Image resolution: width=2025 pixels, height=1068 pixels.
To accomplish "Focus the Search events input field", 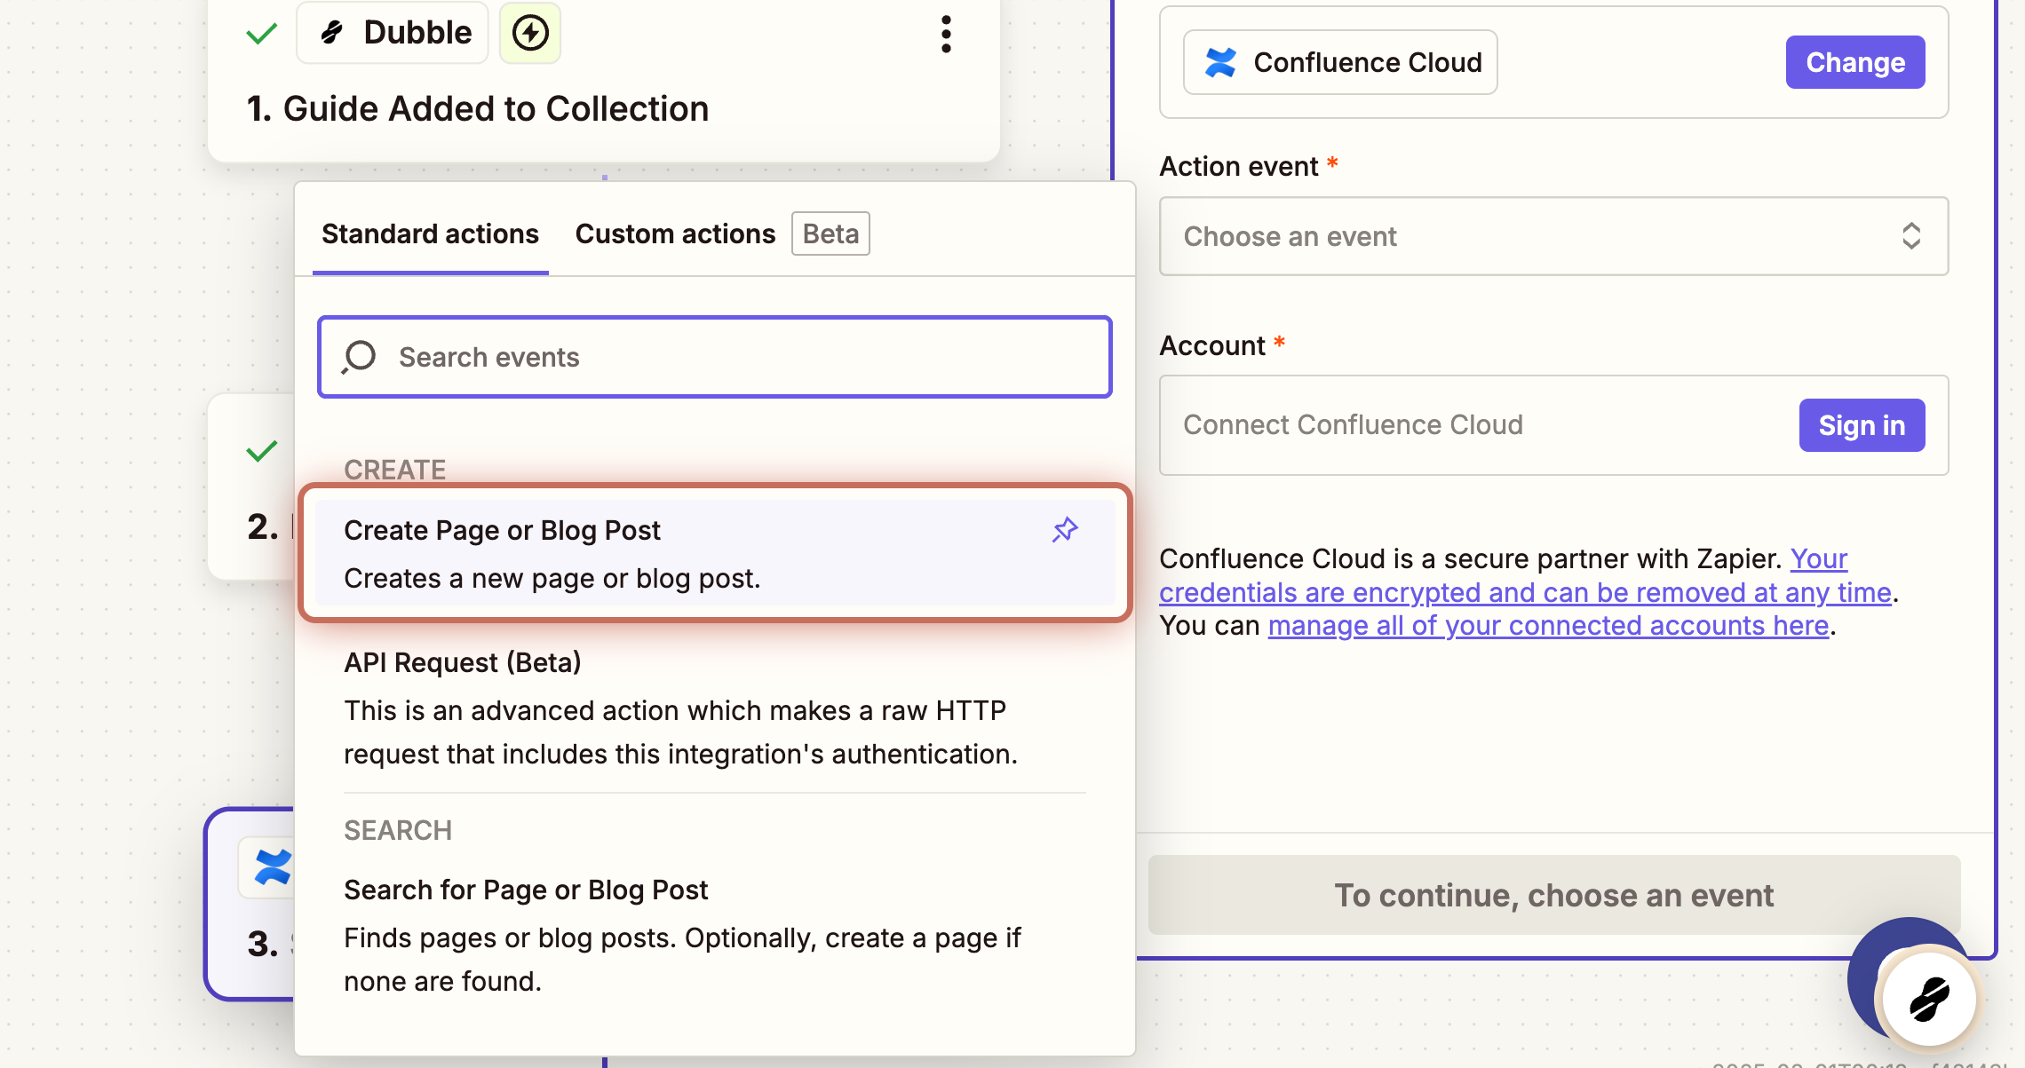I will tap(715, 357).
